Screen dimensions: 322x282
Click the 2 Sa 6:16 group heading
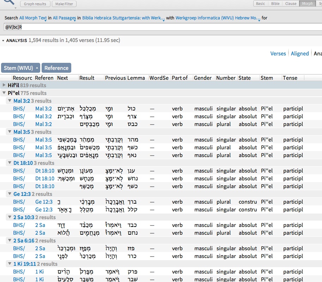coord(24,241)
